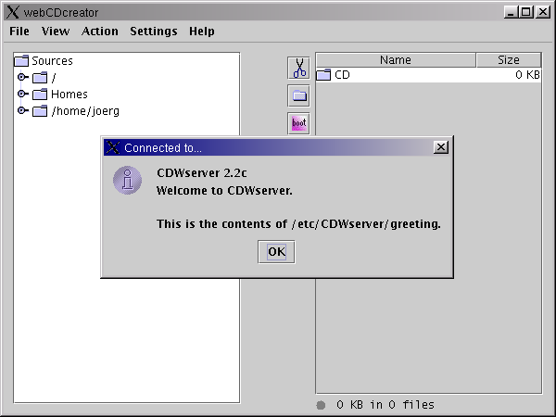The height and width of the screenshot is (417, 556).
Task: Minimize the webCDcreator window
Action: click(511, 12)
